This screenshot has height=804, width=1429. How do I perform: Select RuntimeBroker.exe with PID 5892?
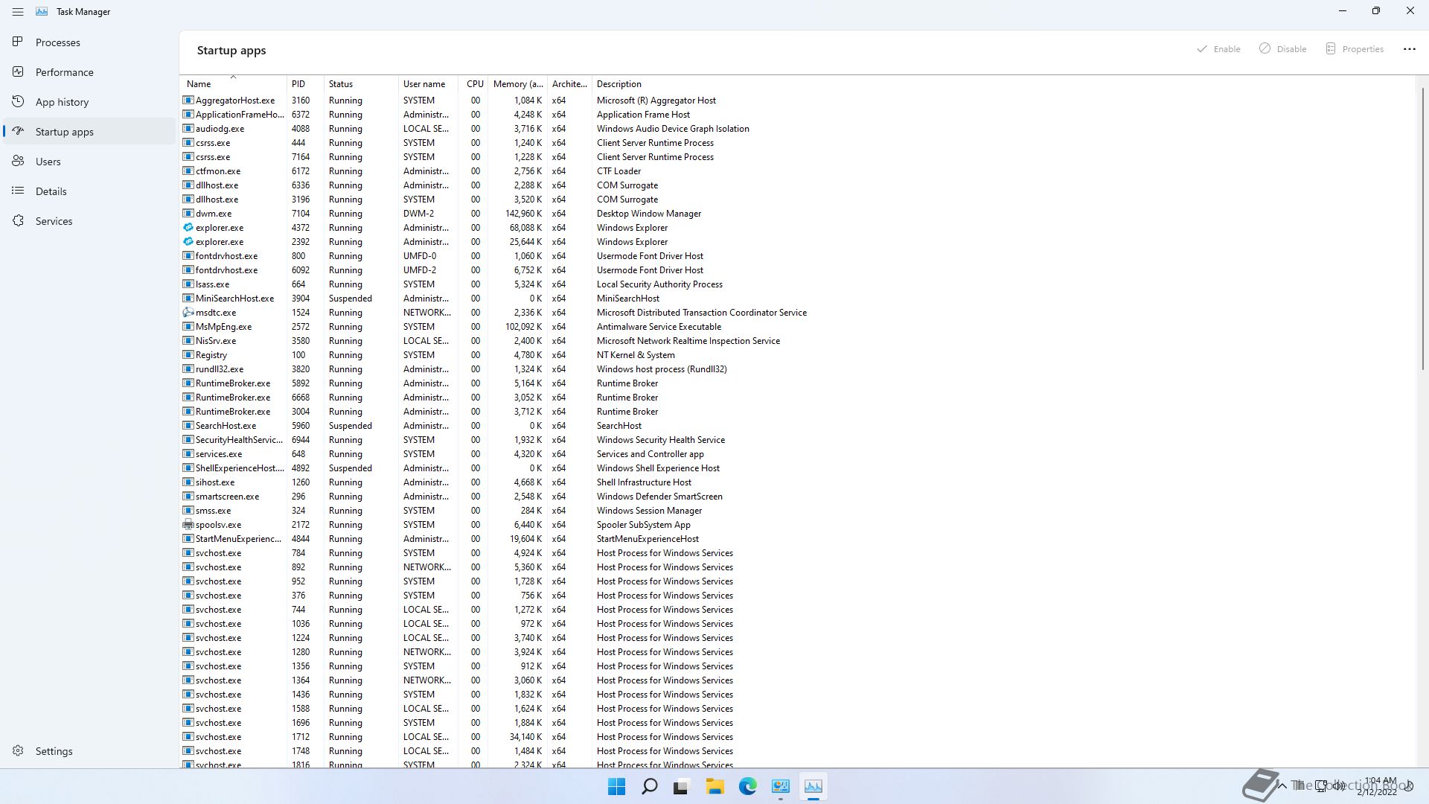tap(798, 383)
